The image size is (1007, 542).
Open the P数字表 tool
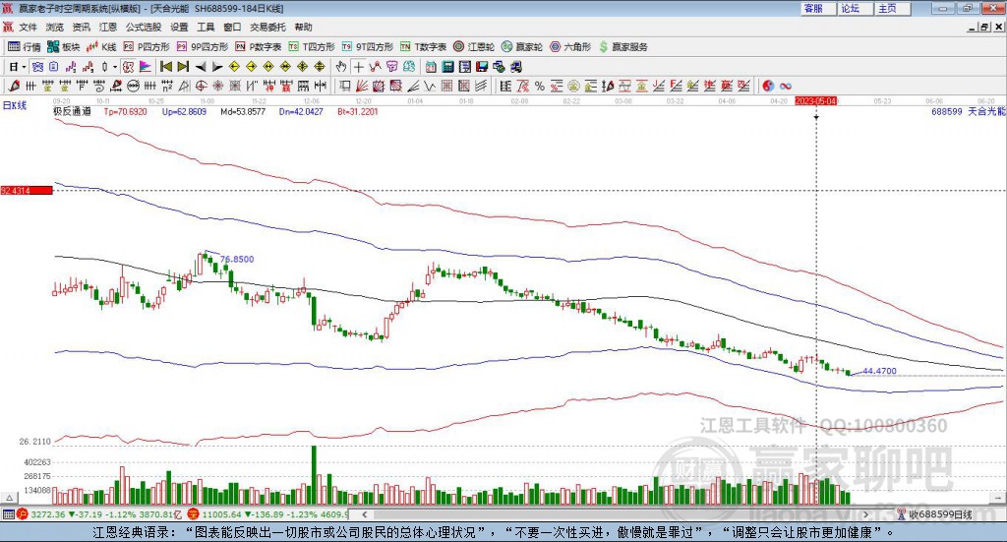[259, 47]
